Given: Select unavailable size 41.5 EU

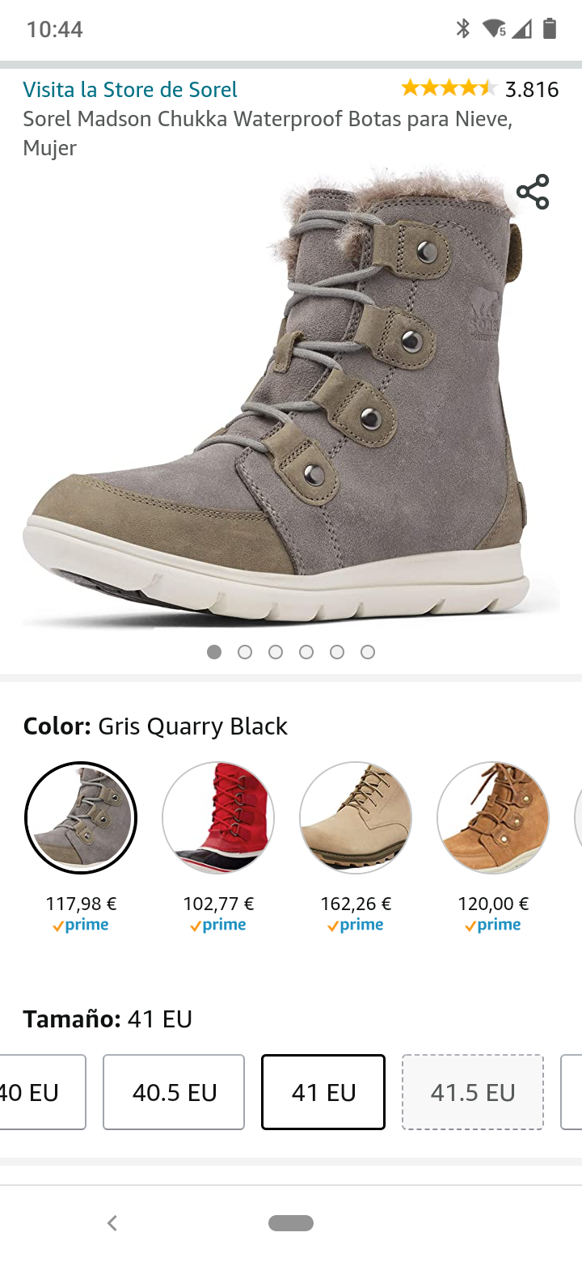Looking at the screenshot, I should tap(473, 1092).
